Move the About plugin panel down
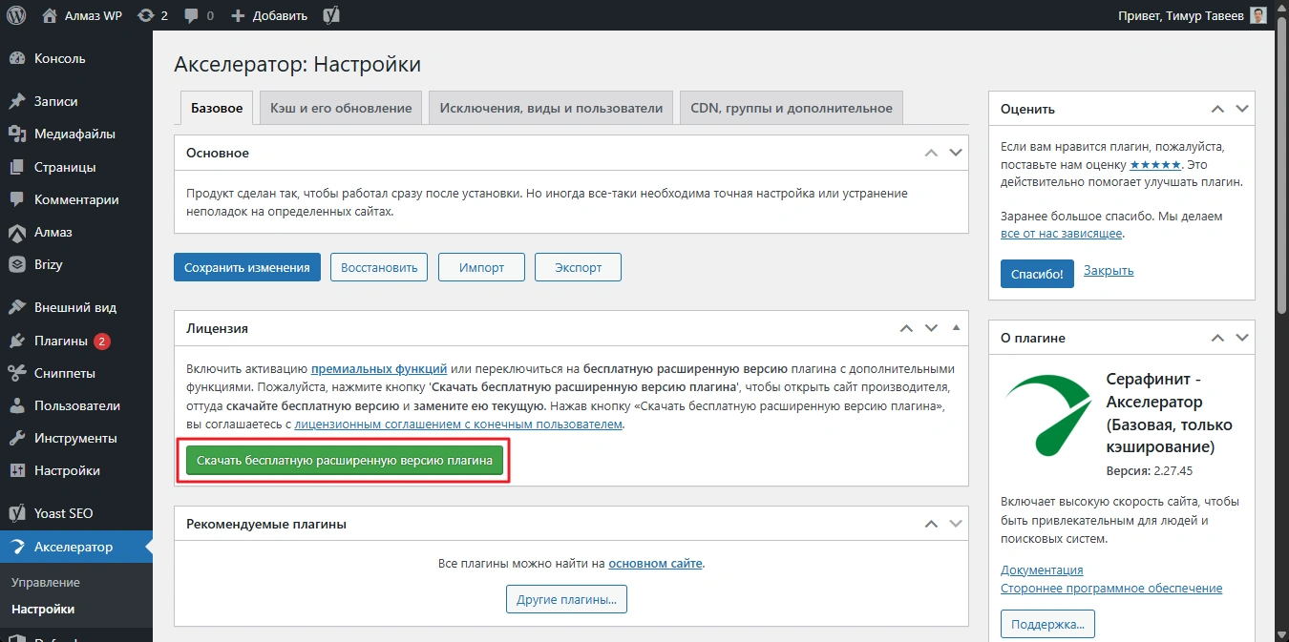 point(1242,338)
